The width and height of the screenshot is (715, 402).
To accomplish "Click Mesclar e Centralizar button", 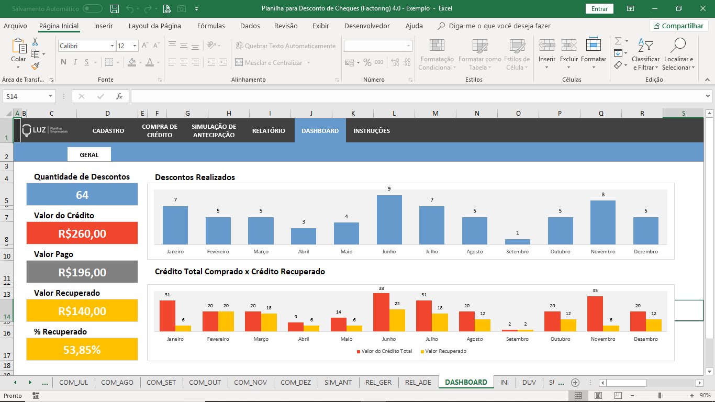I will (269, 63).
